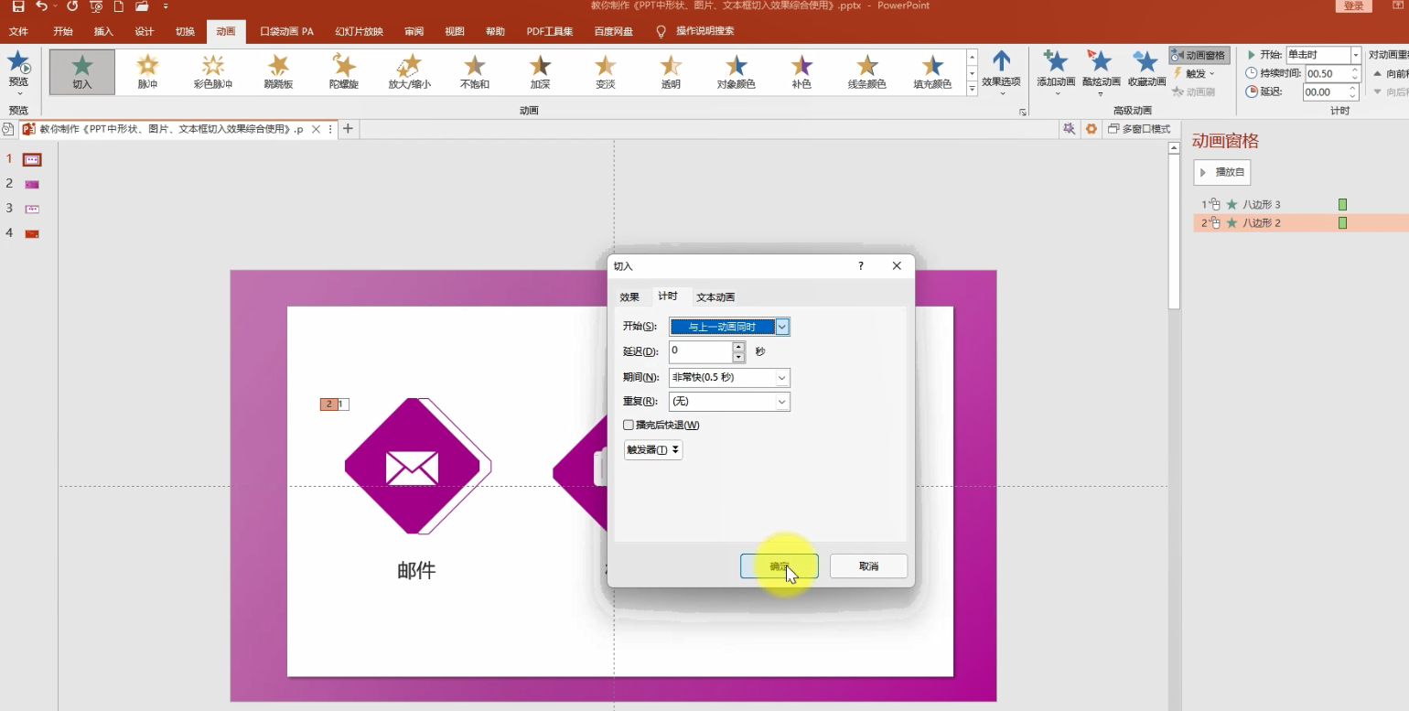Viewport: 1409px width, 711px height.
Task: Select slide 4 thumbnail in slide panel
Action: pos(32,233)
